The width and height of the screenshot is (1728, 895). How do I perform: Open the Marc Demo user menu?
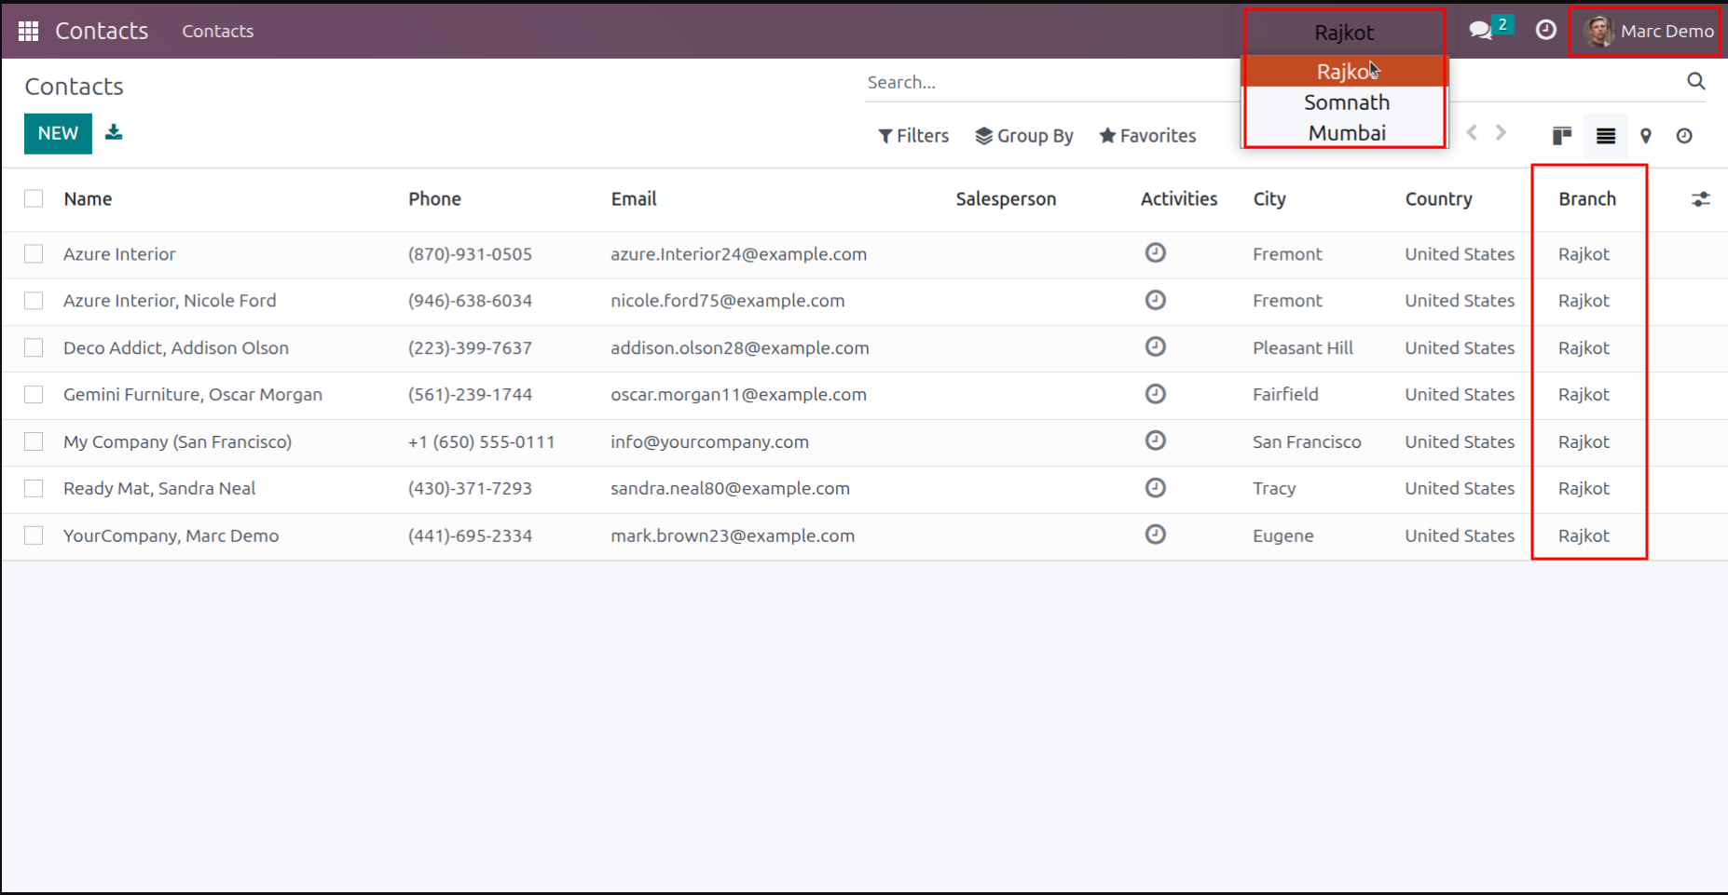[1648, 31]
